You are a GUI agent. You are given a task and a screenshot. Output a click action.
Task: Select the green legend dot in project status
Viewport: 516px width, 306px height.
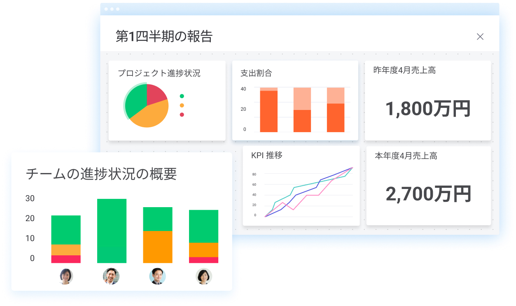click(x=182, y=96)
